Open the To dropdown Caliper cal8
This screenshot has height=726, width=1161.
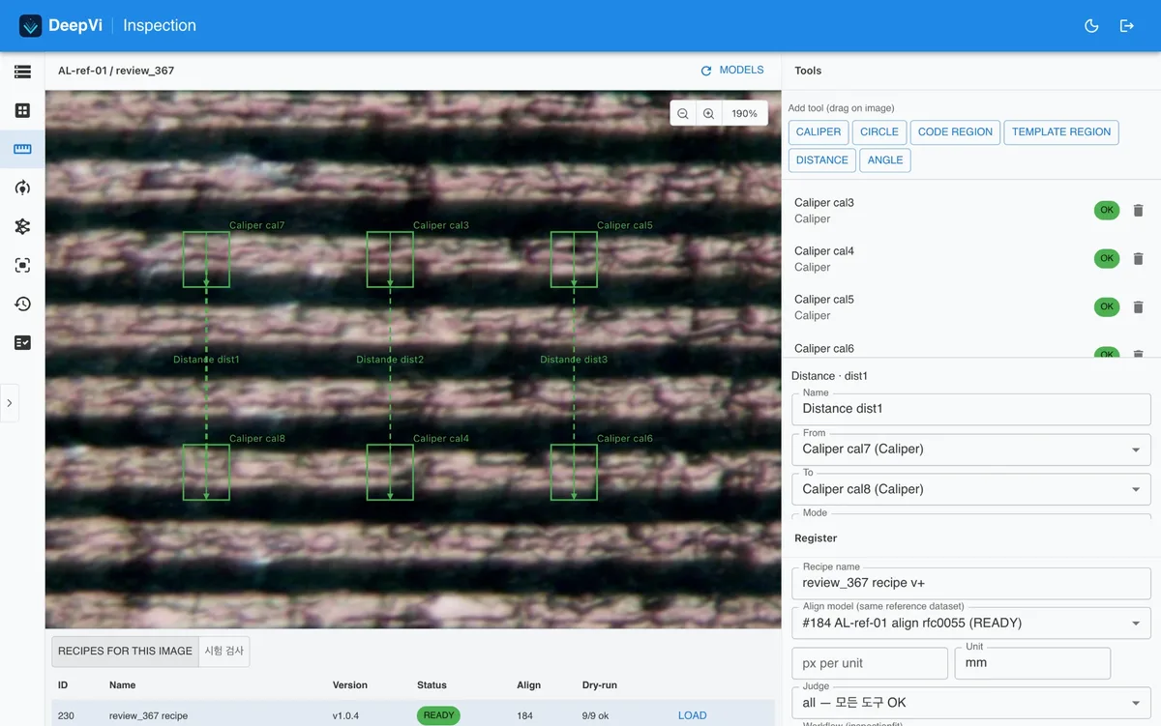click(x=971, y=489)
